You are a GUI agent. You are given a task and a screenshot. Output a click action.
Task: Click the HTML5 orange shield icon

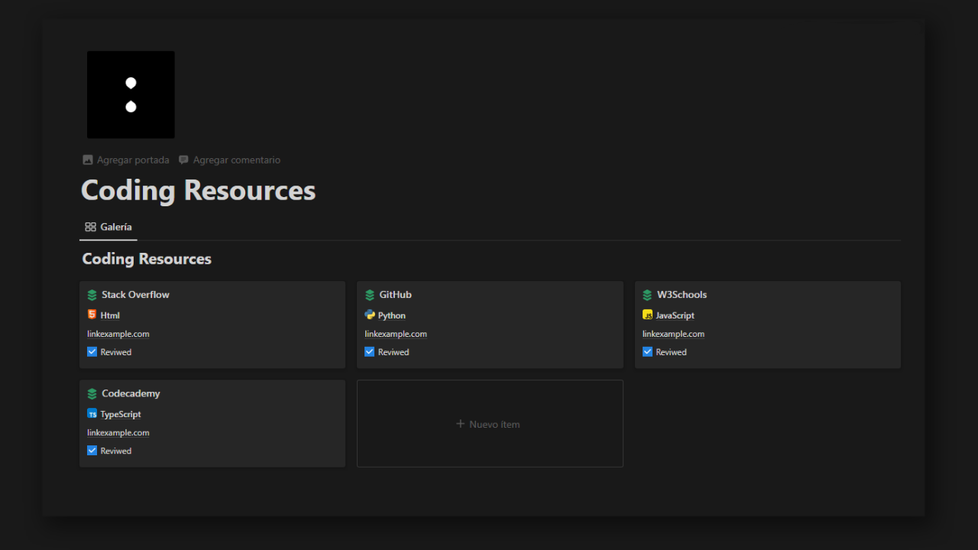[92, 315]
